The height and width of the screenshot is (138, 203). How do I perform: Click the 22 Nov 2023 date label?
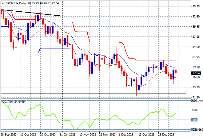107,135
